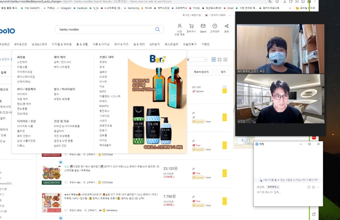Open the 7,790원 ramen product thumbnail

pos(51,203)
